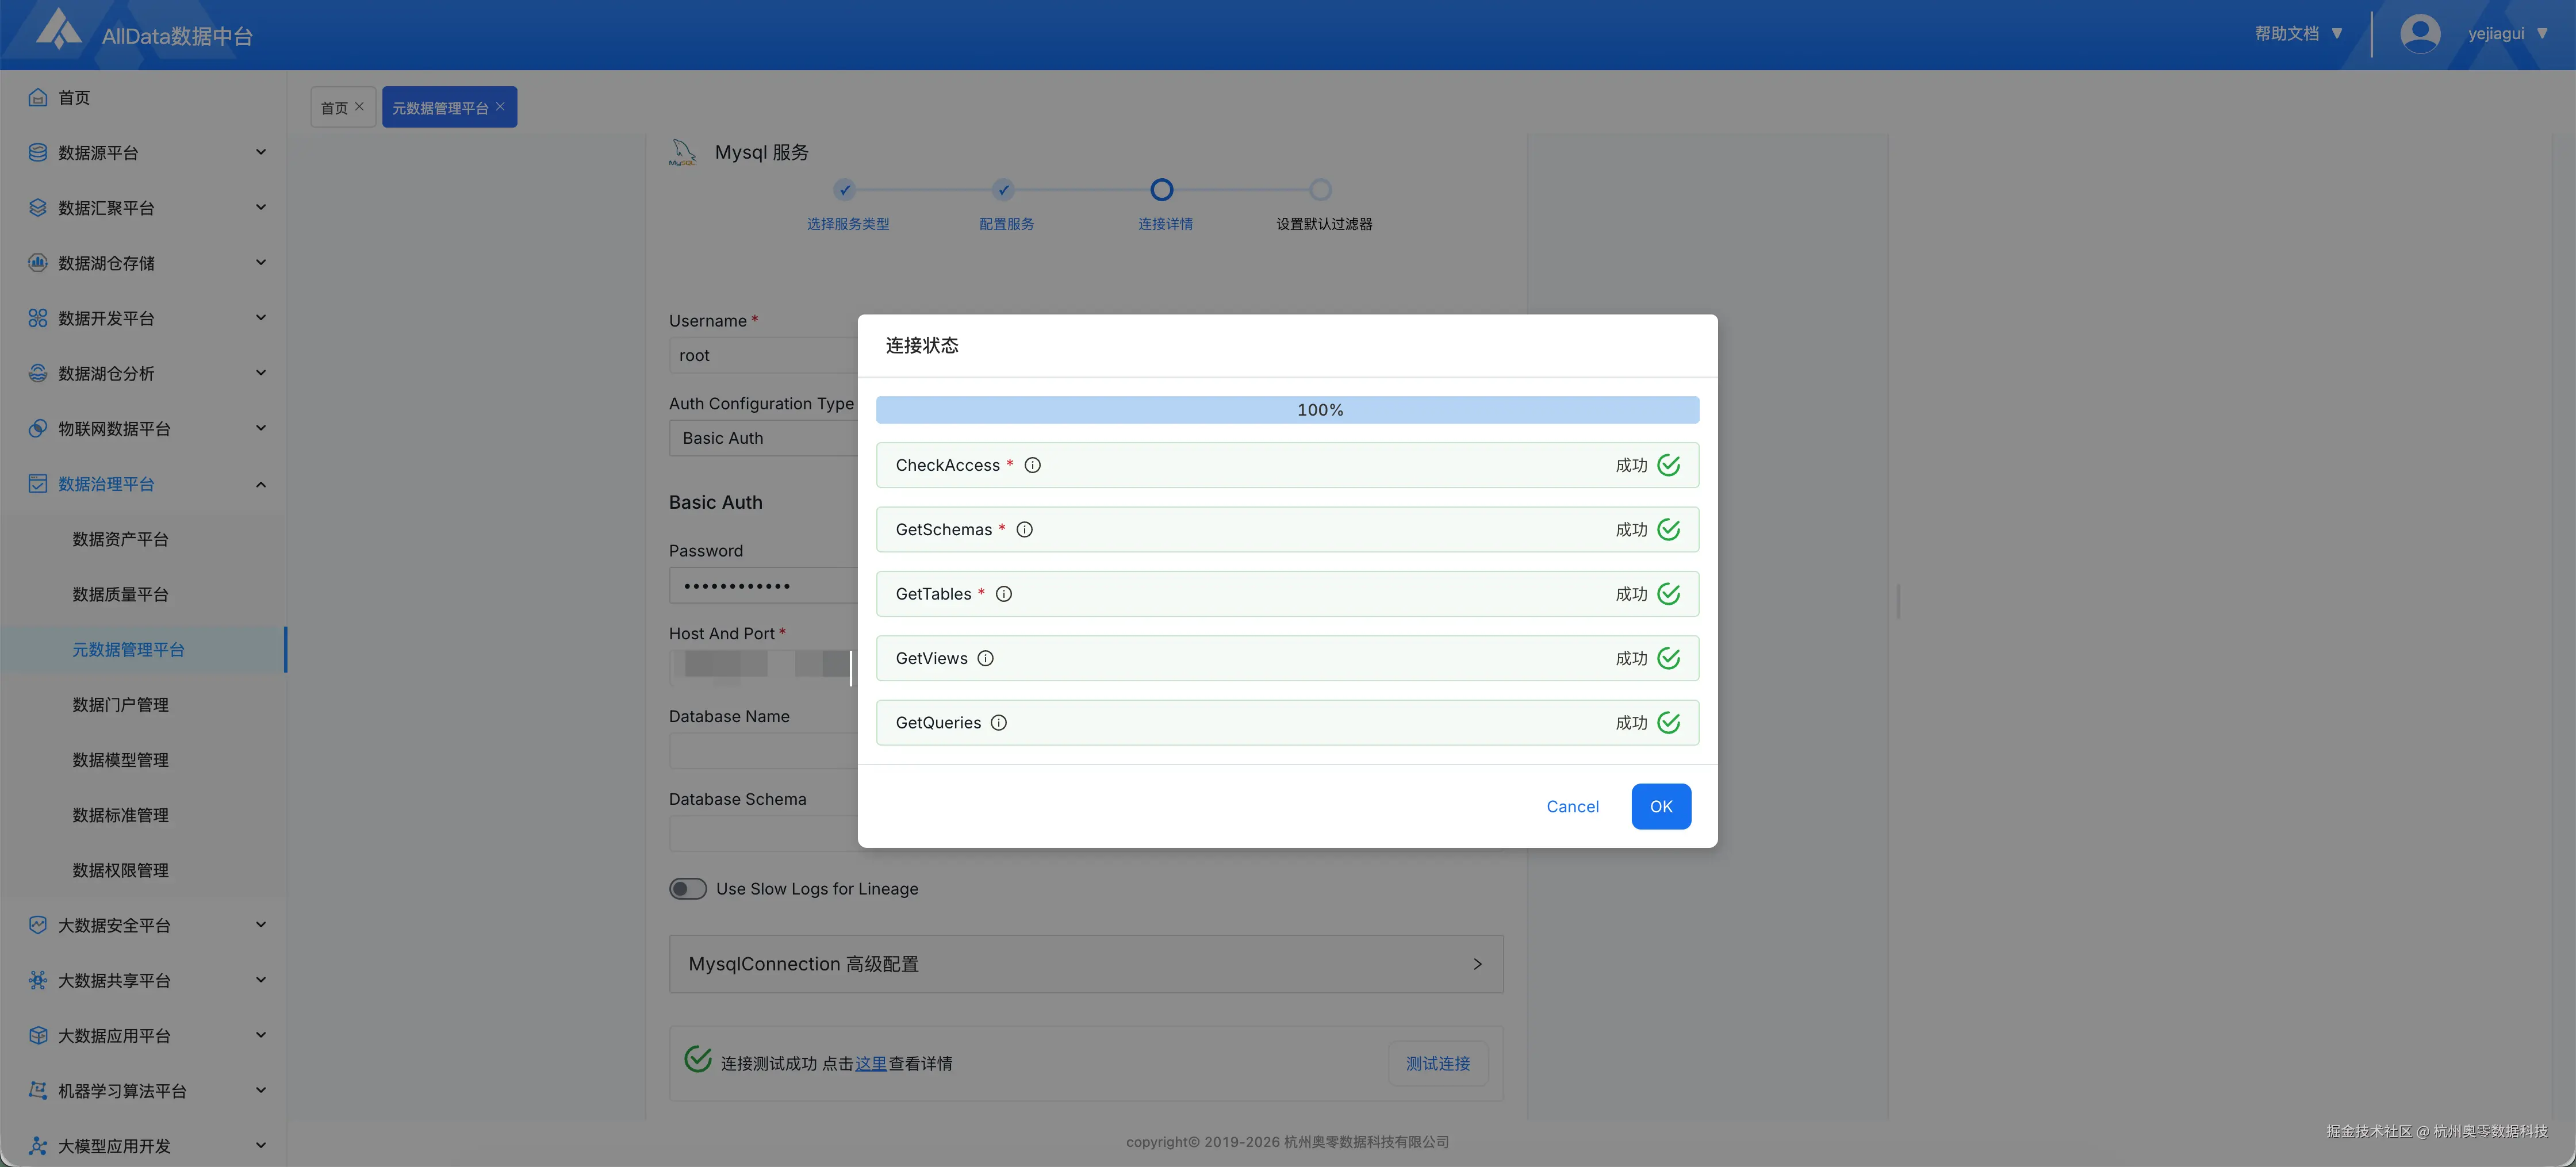2576x1167 pixels.
Task: Click info icon next to GetTables
Action: click(x=1004, y=594)
